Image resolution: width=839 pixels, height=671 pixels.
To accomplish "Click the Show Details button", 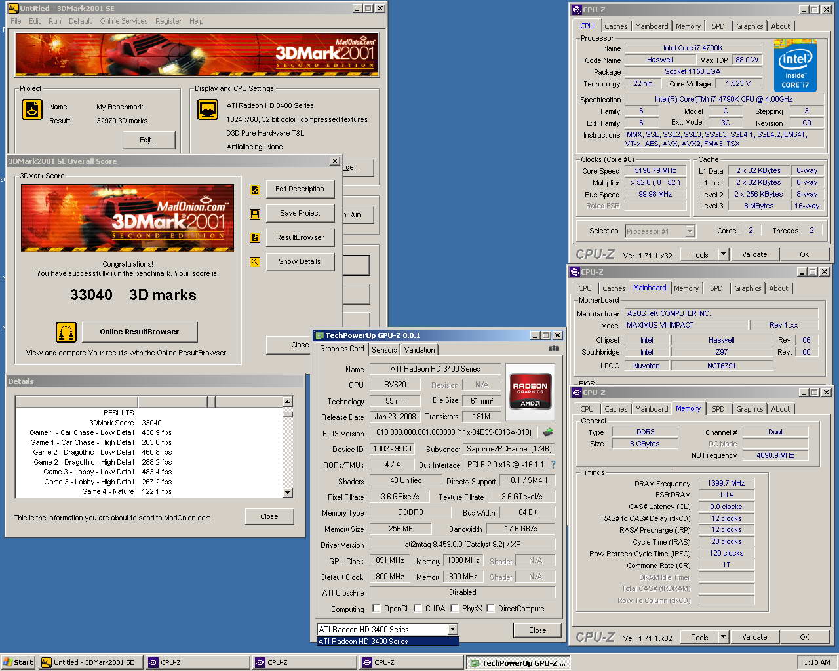I will (300, 262).
